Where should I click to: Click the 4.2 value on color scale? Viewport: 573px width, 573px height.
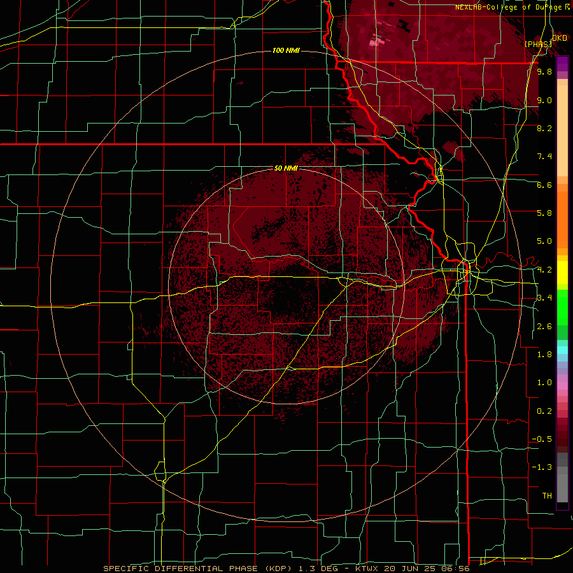[544, 270]
